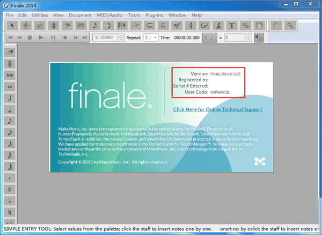
Task: Toggle the augmentation dot in Simple Entry palette
Action: click(x=10, y=178)
